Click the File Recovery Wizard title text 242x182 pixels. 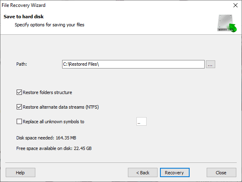24,5
